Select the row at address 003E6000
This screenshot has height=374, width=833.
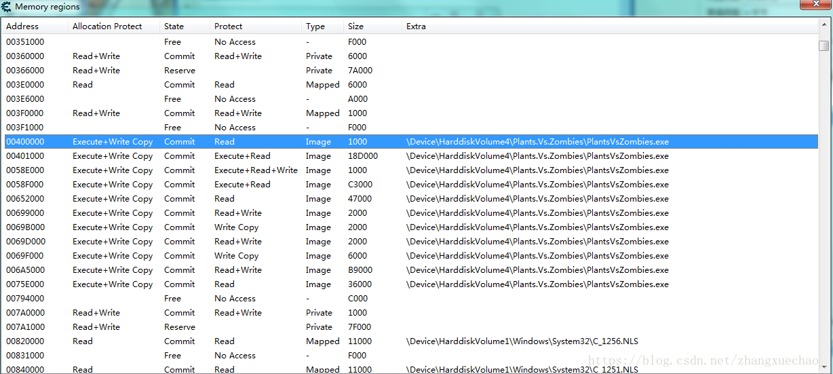tap(410, 99)
